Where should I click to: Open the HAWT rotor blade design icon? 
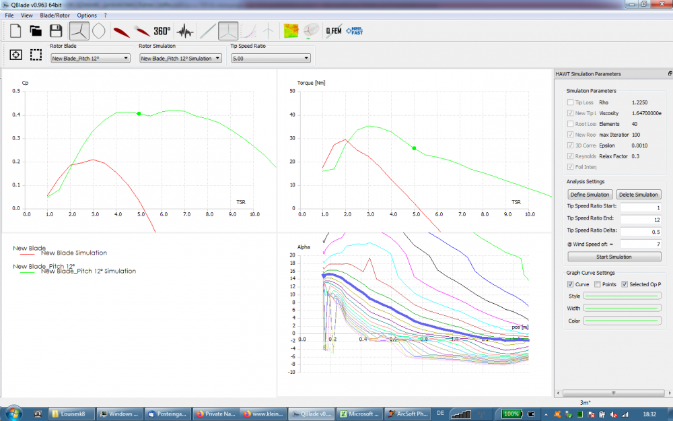click(x=79, y=31)
